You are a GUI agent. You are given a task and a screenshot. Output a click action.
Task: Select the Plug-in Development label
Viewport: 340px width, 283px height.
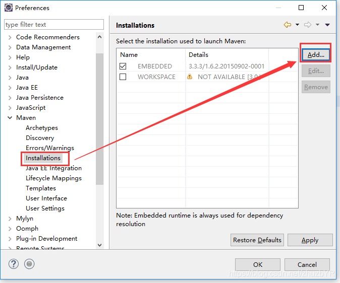point(46,239)
